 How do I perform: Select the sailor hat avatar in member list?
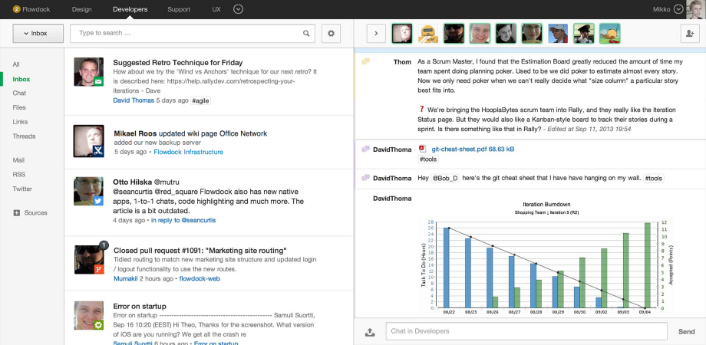click(584, 33)
